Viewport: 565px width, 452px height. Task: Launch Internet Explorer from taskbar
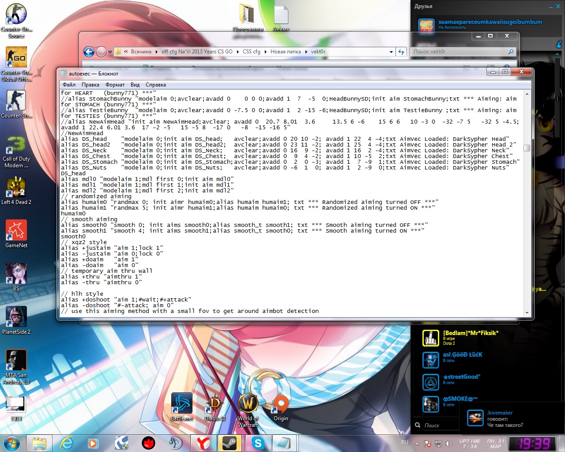click(x=67, y=443)
